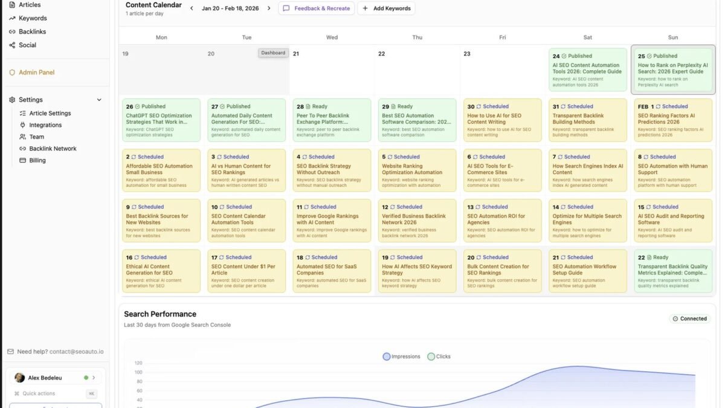Open Bulk Content Creation for SEO card

pos(503,271)
